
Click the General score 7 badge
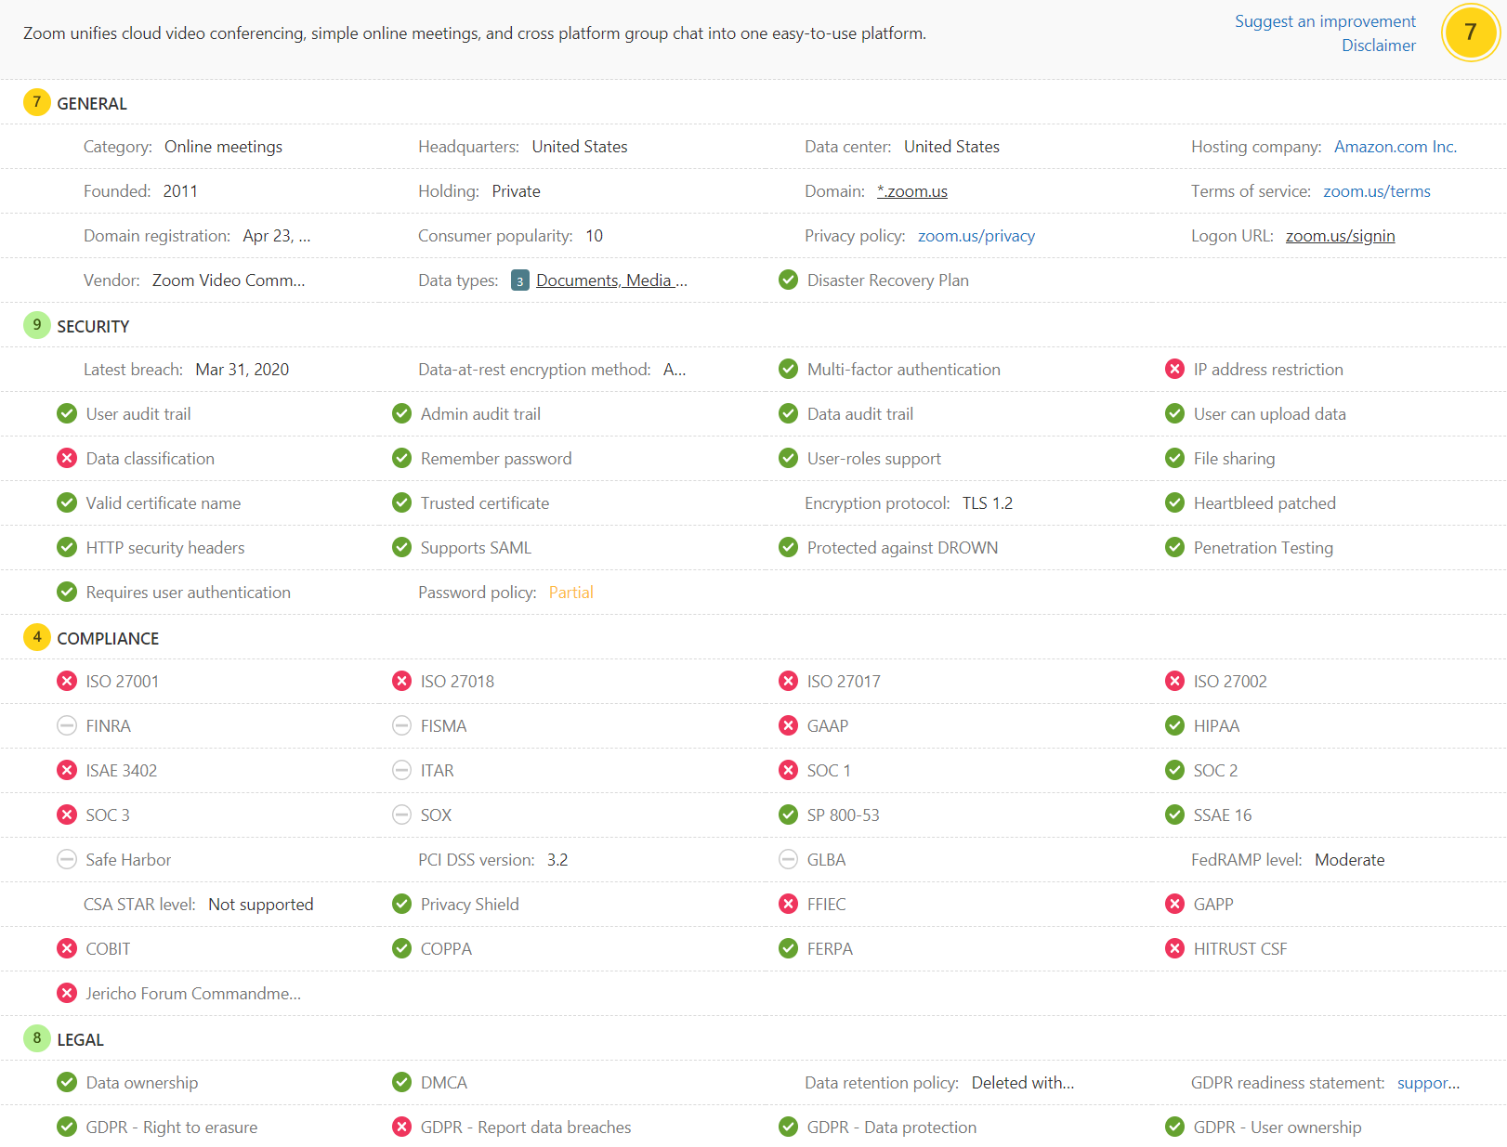tap(36, 102)
